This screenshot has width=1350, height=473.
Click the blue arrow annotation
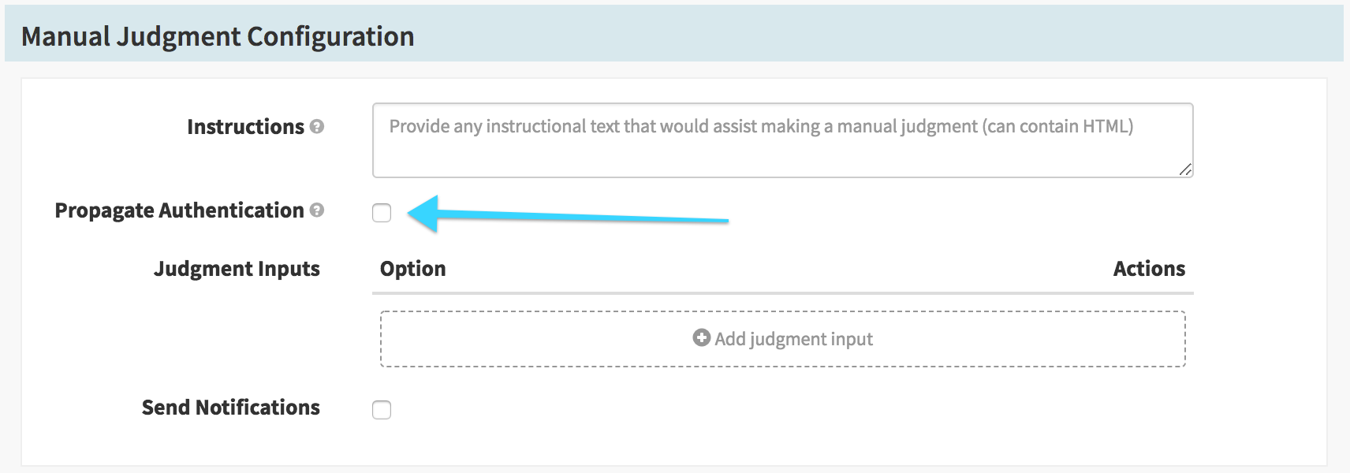pyautogui.click(x=568, y=215)
